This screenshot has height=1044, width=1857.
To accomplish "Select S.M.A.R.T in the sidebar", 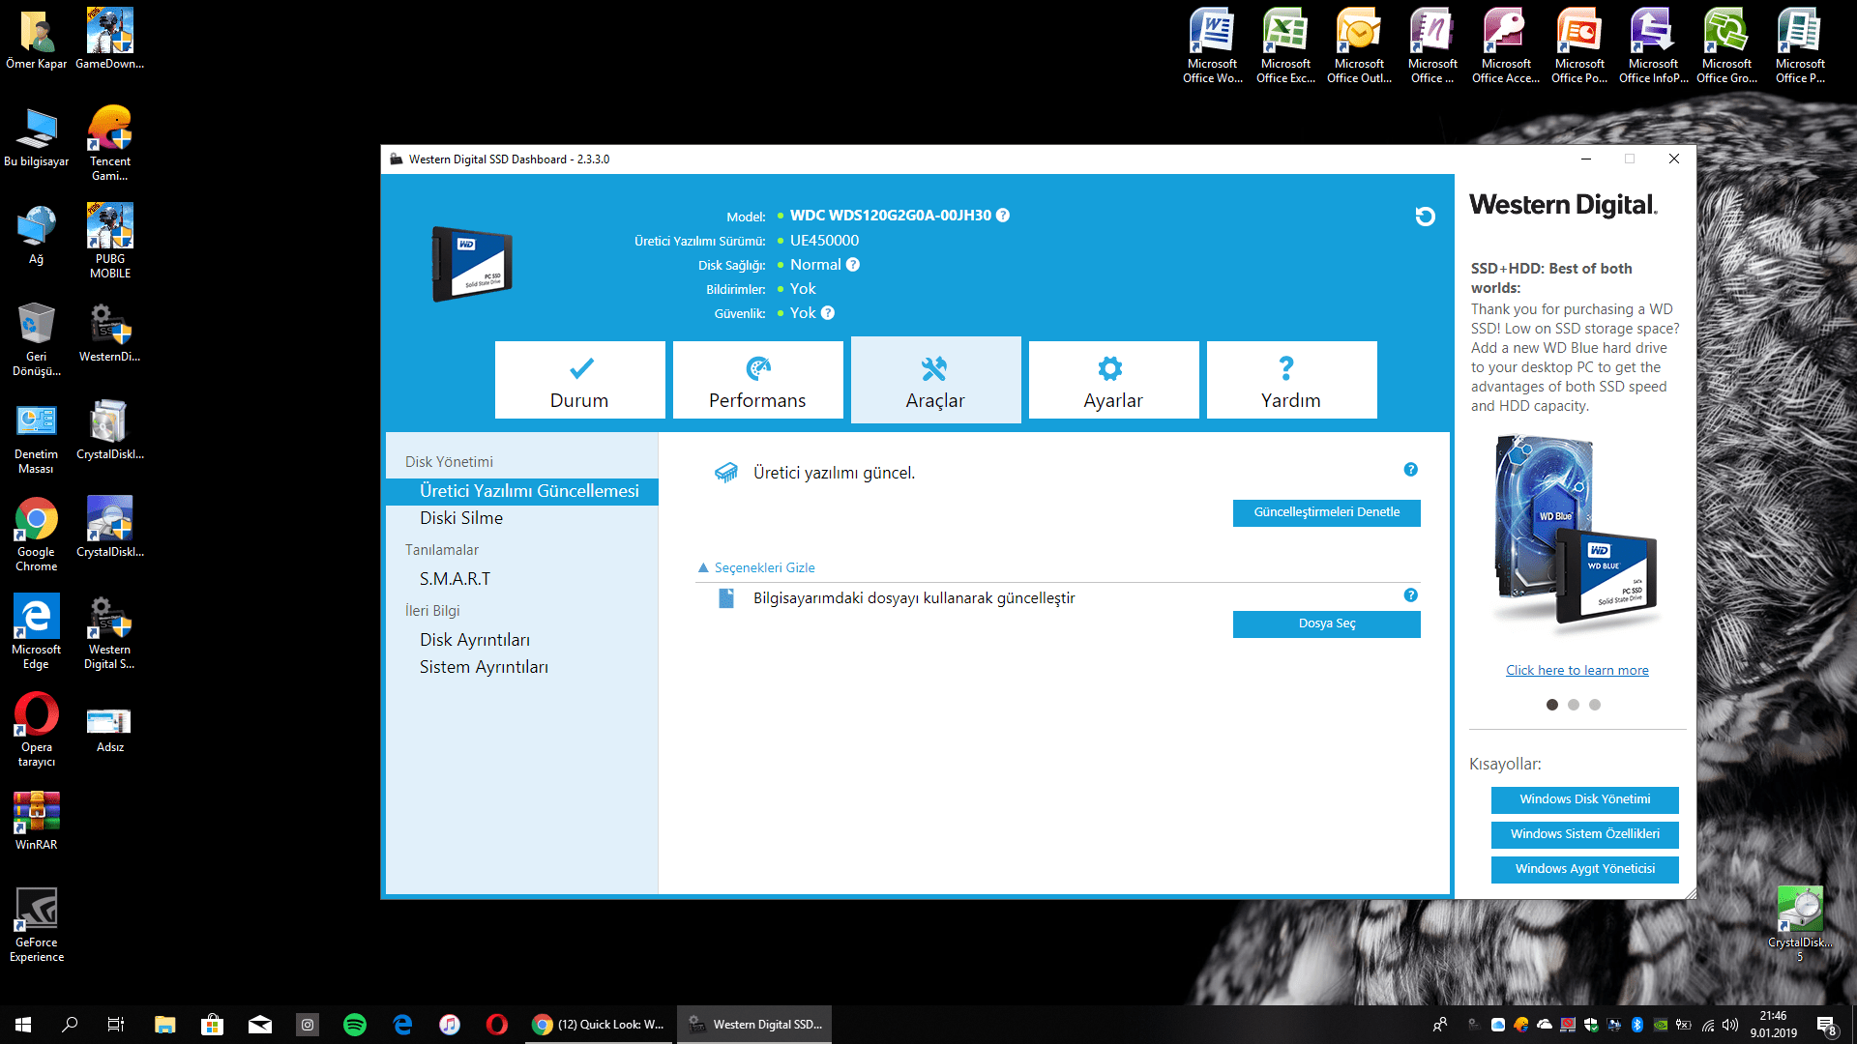I will coord(455,579).
